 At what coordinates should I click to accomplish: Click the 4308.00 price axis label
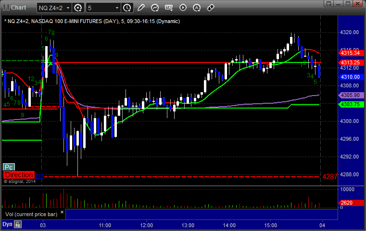pyautogui.click(x=350, y=85)
